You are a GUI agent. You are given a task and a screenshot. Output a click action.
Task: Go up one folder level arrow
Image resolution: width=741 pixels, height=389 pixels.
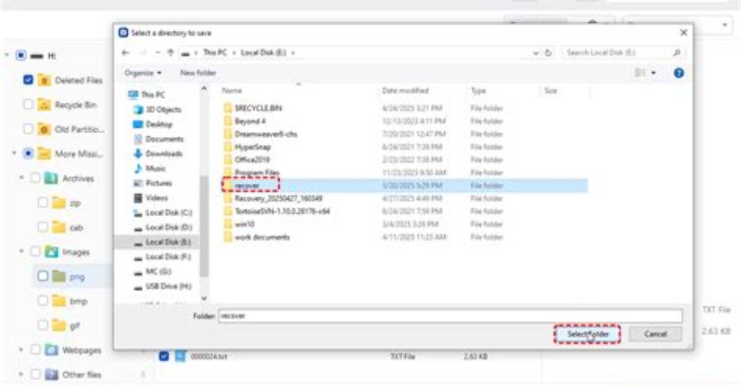point(170,53)
